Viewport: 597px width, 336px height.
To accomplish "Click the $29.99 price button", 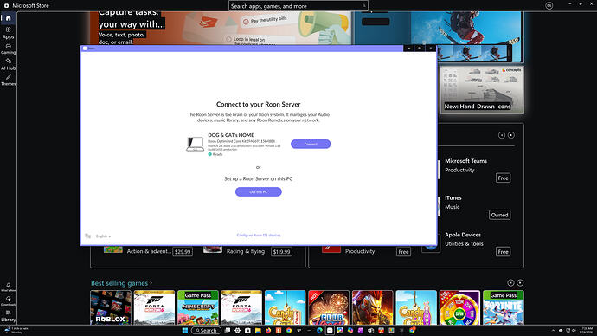I will click(183, 252).
